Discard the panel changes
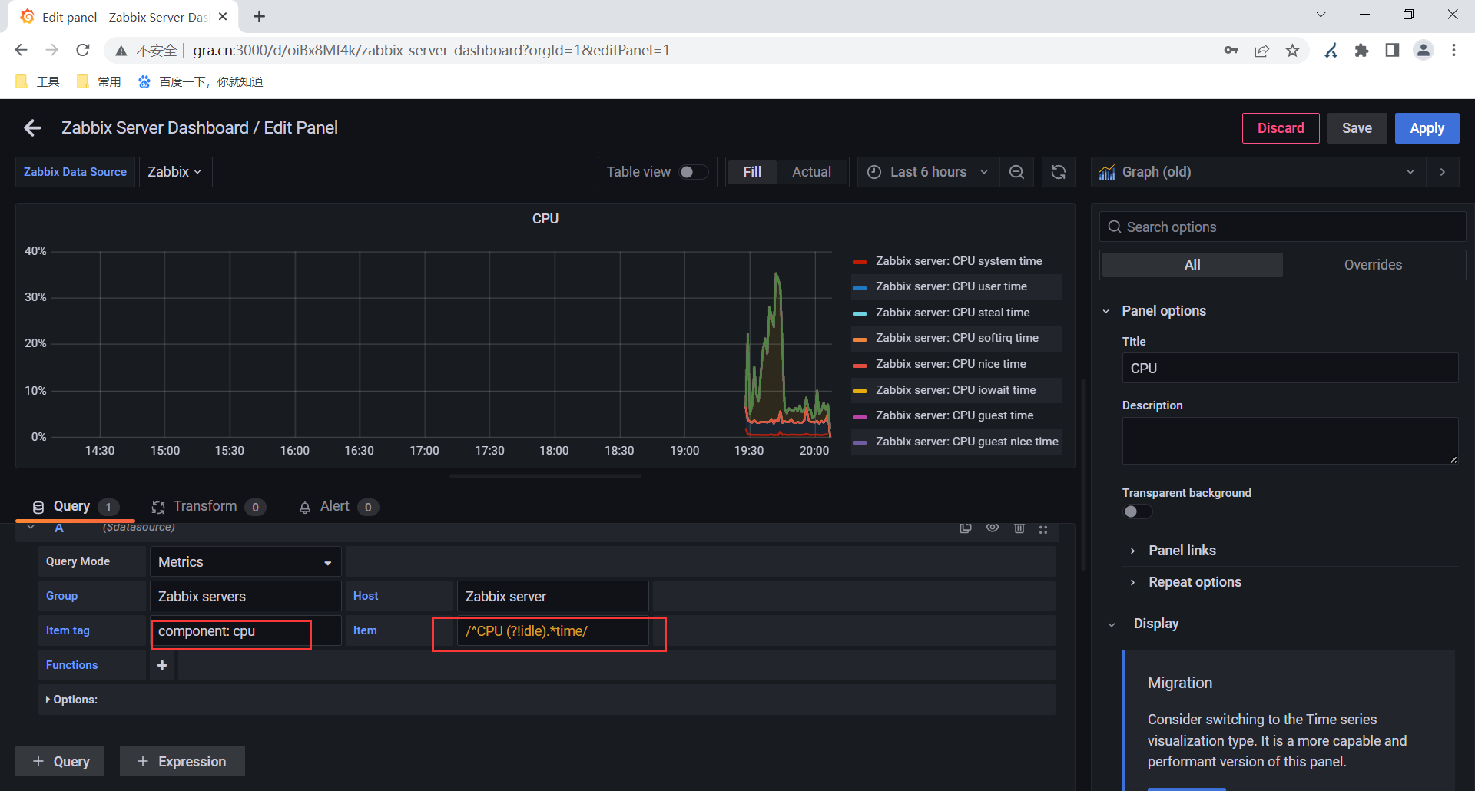 [1281, 128]
